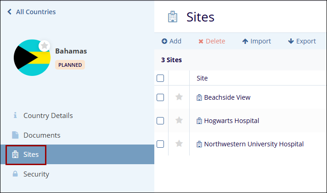
Task: Export the sites list
Action: click(x=302, y=41)
